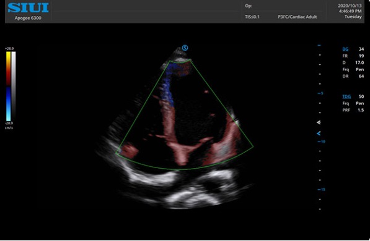Click the SIUI logo
This screenshot has width=370, height=241.
coord(28,8)
